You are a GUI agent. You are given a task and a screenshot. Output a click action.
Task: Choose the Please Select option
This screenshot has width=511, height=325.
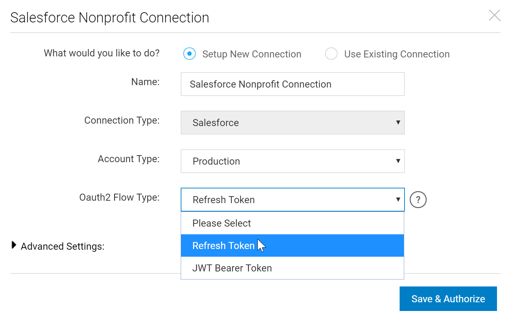(x=292, y=223)
